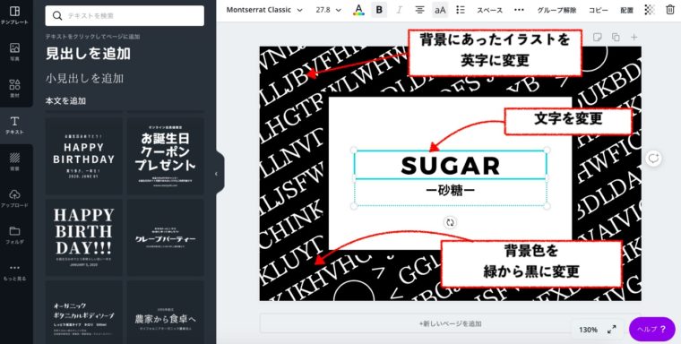Click the rotate handle below the text group
The width and height of the screenshot is (681, 344).
[x=451, y=222]
